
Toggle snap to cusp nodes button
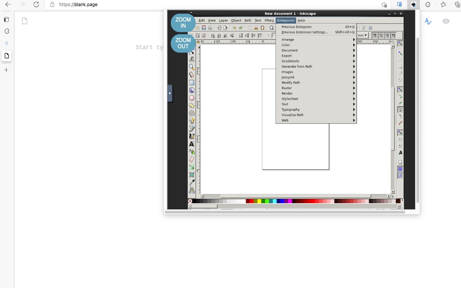click(400, 109)
